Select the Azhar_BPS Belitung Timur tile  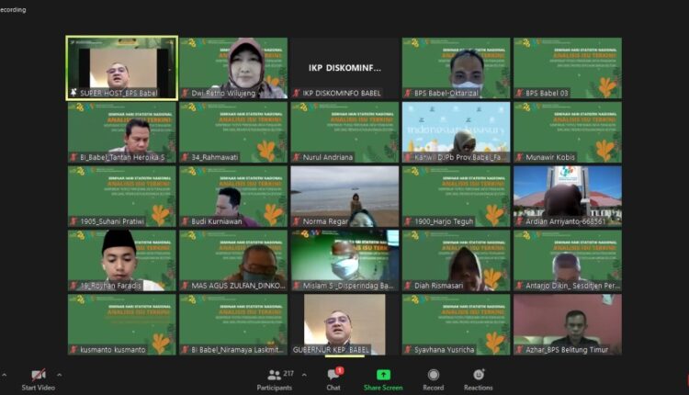567,323
